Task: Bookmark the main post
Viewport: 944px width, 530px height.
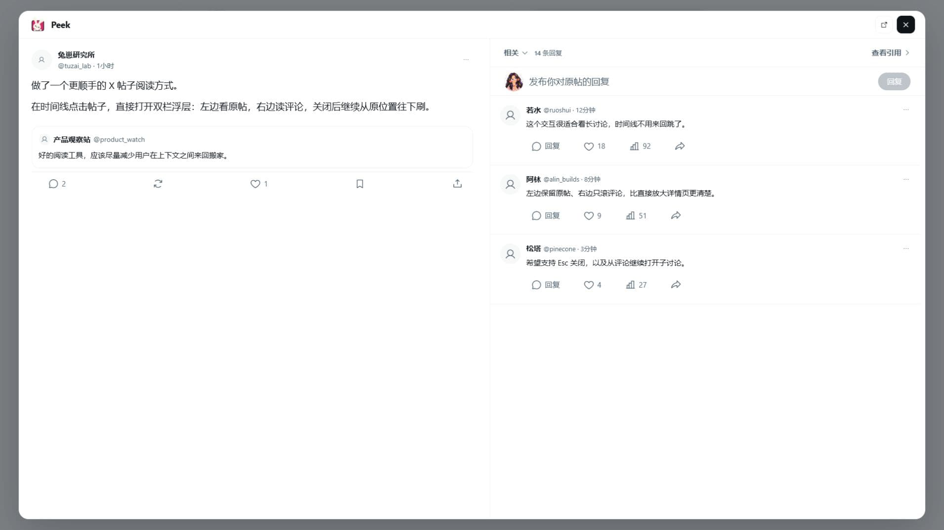Action: tap(360, 184)
